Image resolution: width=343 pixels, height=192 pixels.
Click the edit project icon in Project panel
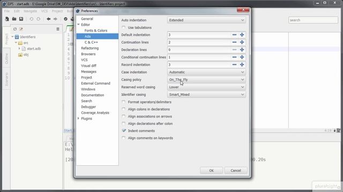(x=21, y=29)
